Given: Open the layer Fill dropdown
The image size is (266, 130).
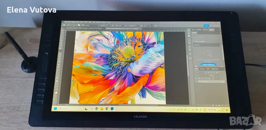Looking at the screenshot, I should 219,79.
